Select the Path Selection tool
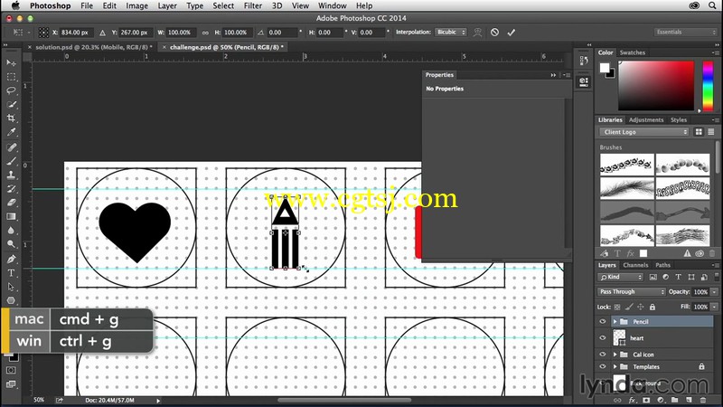Image resolution: width=723 pixels, height=407 pixels. pos(11,287)
